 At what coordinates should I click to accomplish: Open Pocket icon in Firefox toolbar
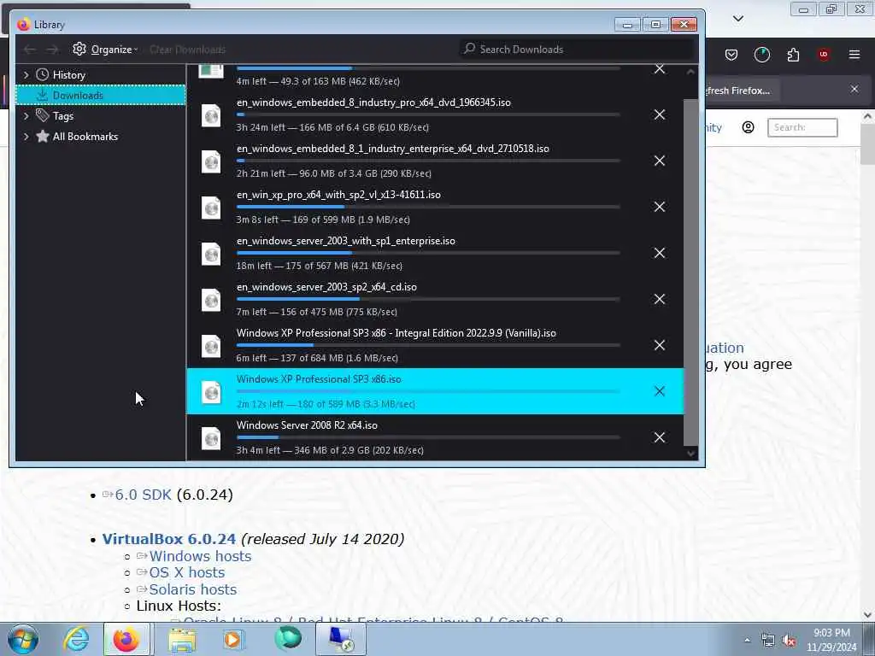coord(731,55)
